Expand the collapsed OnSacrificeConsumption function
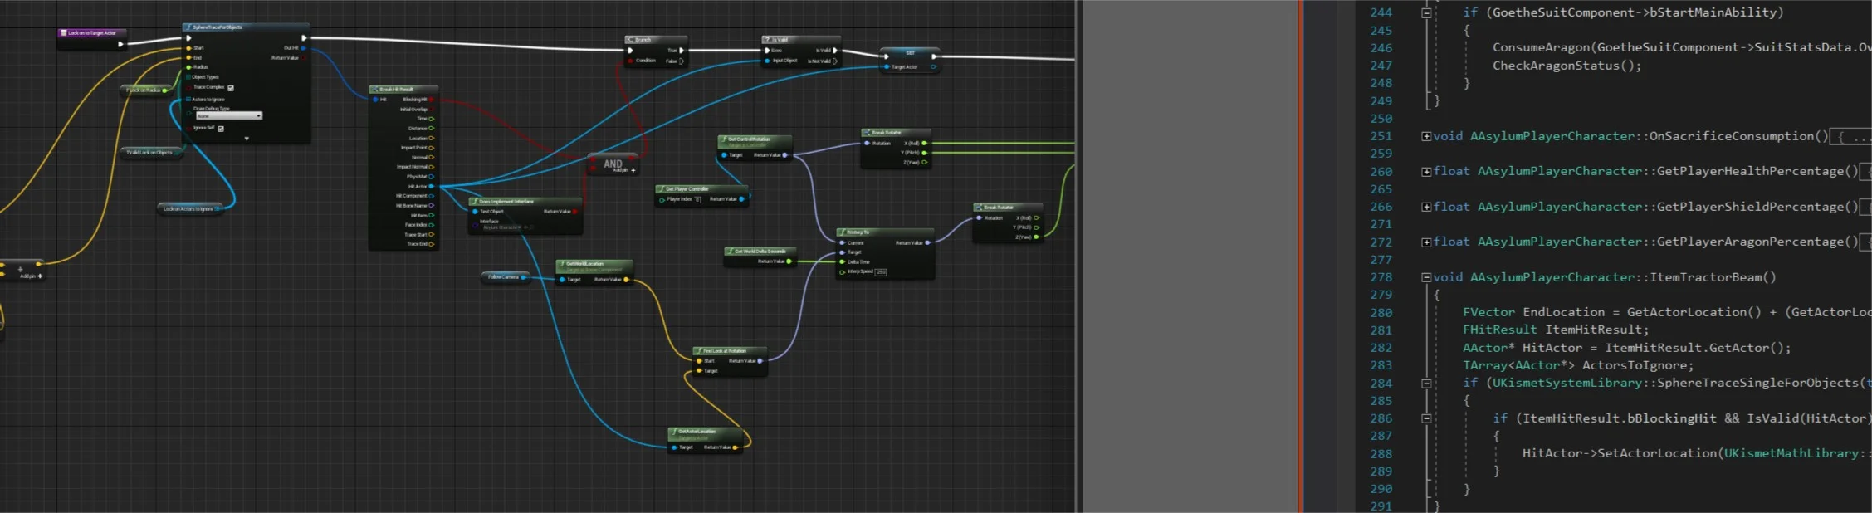The height and width of the screenshot is (513, 1872). [x=1426, y=137]
